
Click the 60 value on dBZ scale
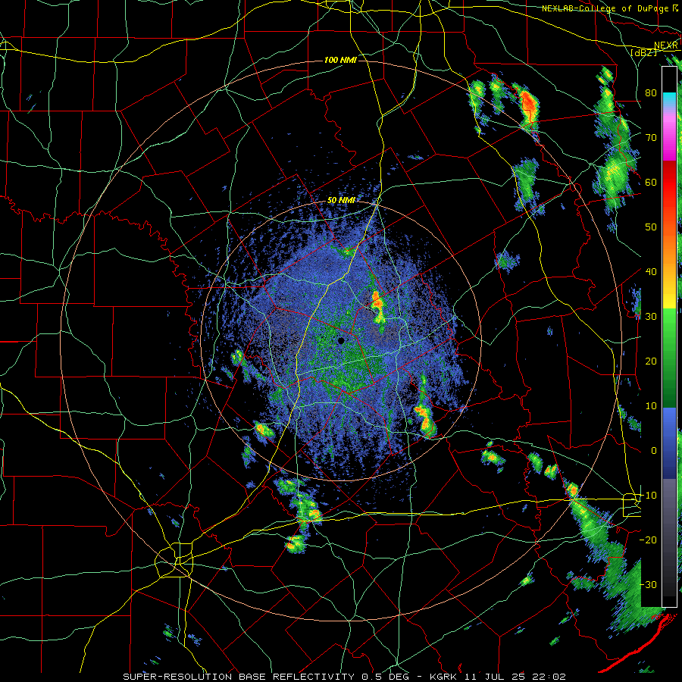pyautogui.click(x=651, y=182)
